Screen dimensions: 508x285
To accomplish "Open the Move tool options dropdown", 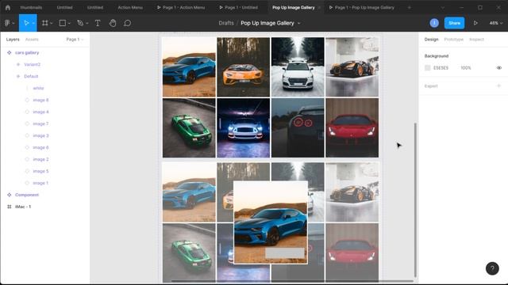I will [33, 23].
